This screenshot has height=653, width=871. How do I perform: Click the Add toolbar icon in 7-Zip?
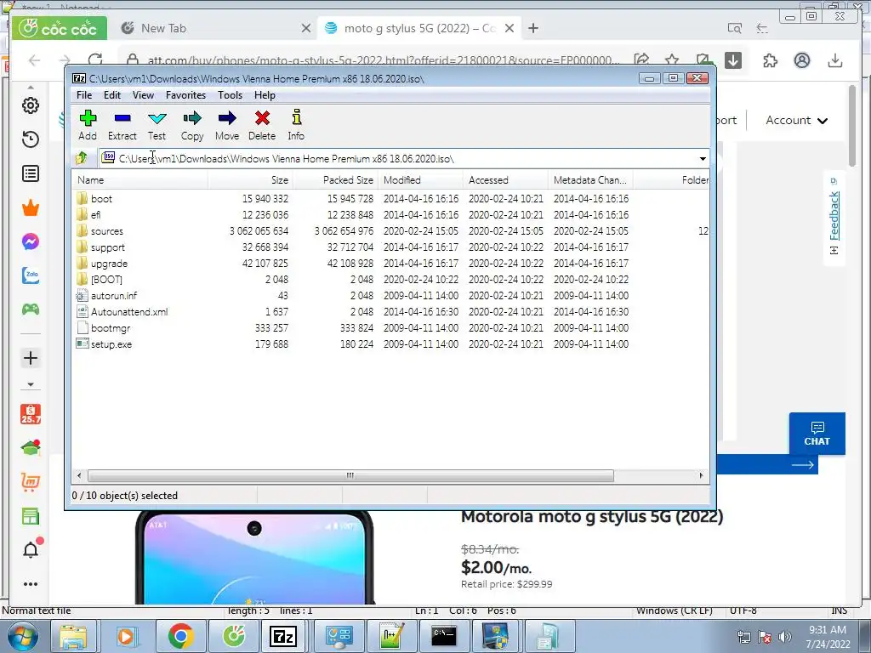[x=88, y=124]
